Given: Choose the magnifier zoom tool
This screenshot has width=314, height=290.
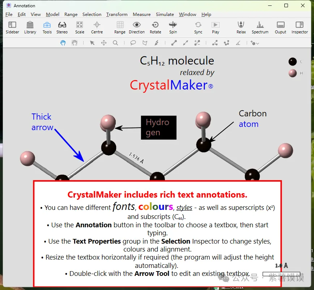Looking at the screenshot, I should (115, 43).
